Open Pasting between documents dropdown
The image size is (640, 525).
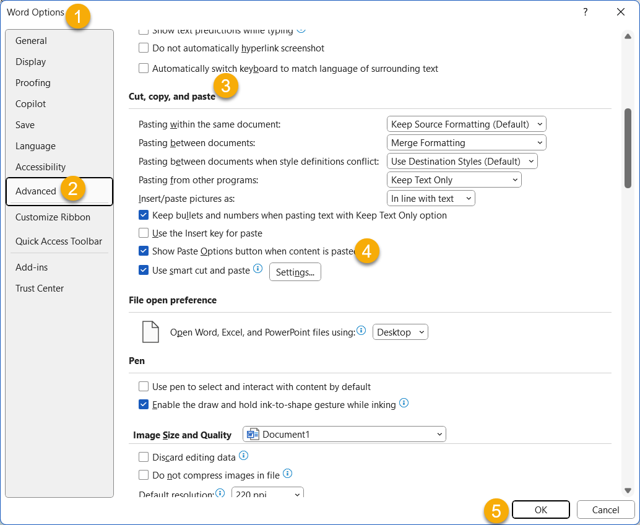[x=466, y=143]
